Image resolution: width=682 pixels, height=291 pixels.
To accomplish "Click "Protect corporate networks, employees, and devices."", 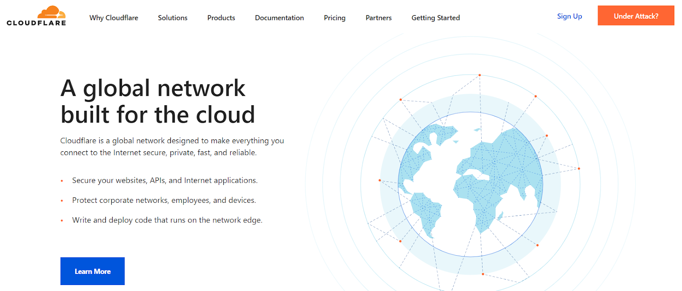I will [x=164, y=200].
